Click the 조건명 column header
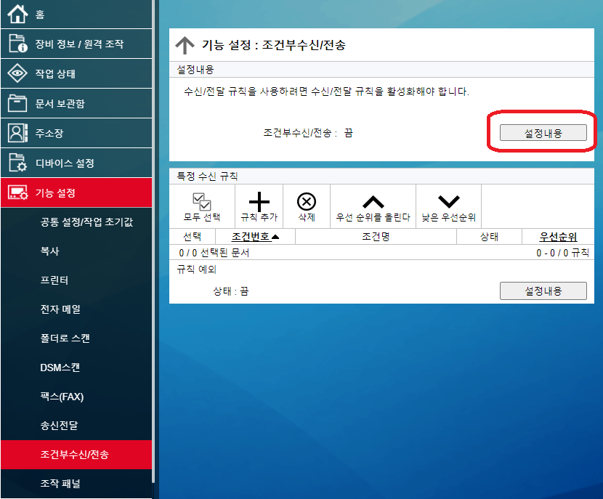The width and height of the screenshot is (603, 499). point(376,237)
